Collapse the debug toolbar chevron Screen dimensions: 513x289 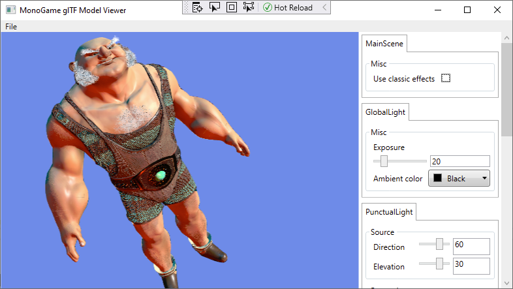point(324,7)
